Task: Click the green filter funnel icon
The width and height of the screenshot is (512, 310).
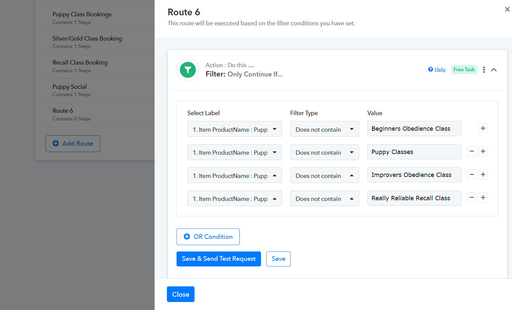Action: 188,70
